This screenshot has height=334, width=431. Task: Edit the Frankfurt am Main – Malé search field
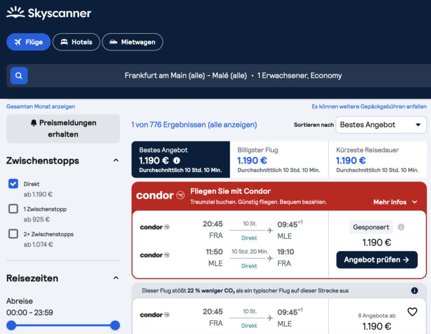click(x=233, y=76)
